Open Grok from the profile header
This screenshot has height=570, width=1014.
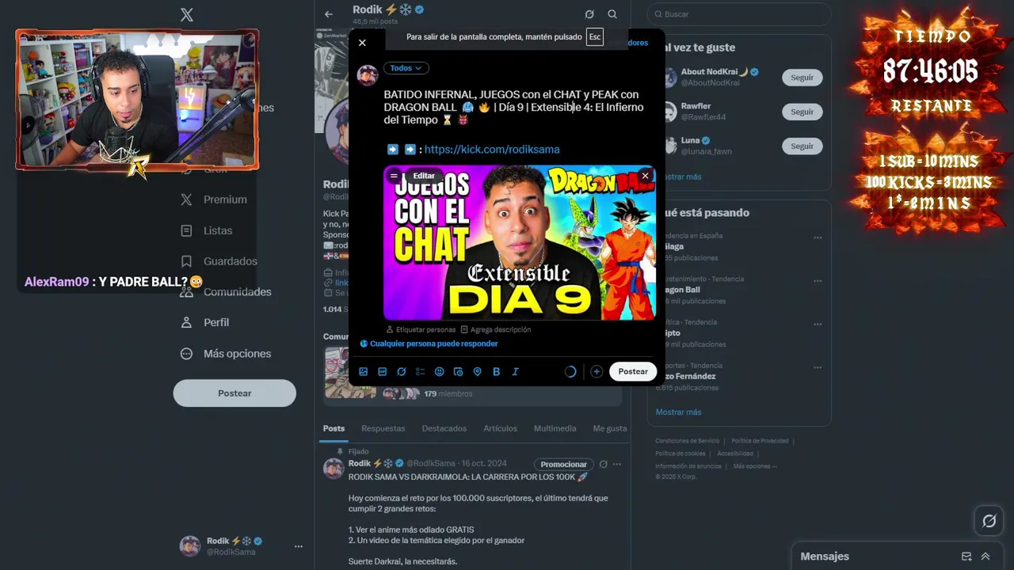point(589,14)
